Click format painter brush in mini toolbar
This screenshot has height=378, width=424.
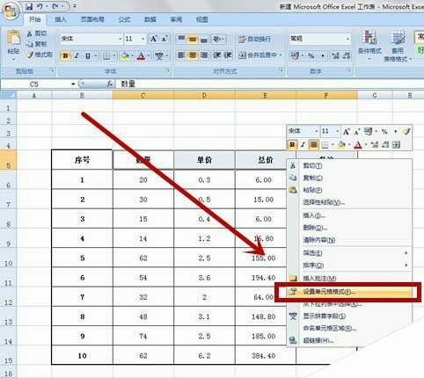click(x=406, y=132)
